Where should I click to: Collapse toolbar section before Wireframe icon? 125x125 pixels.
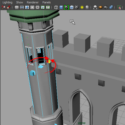[52, 7]
